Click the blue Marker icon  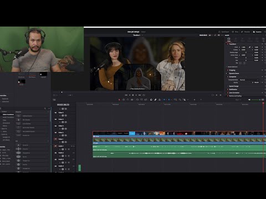click(169, 99)
